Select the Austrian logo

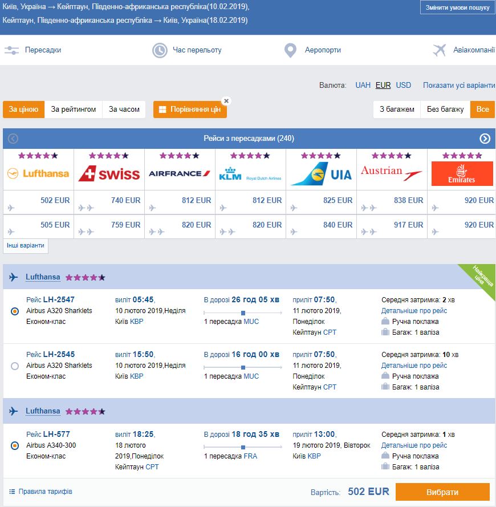point(392,173)
